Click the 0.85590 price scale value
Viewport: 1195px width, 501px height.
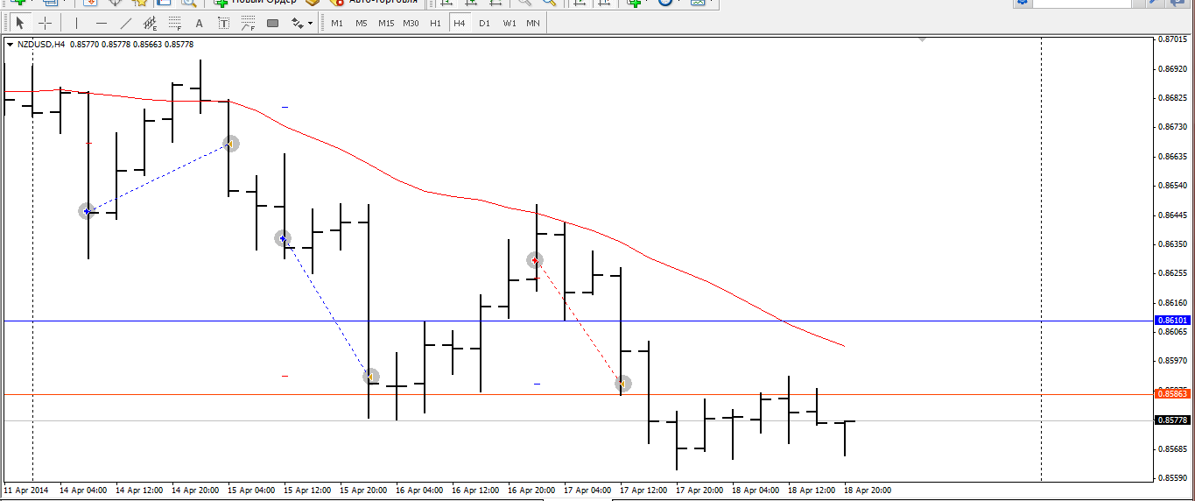[x=1171, y=478]
